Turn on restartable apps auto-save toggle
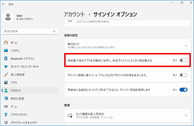This screenshot has height=126, width=194. [x=183, y=60]
